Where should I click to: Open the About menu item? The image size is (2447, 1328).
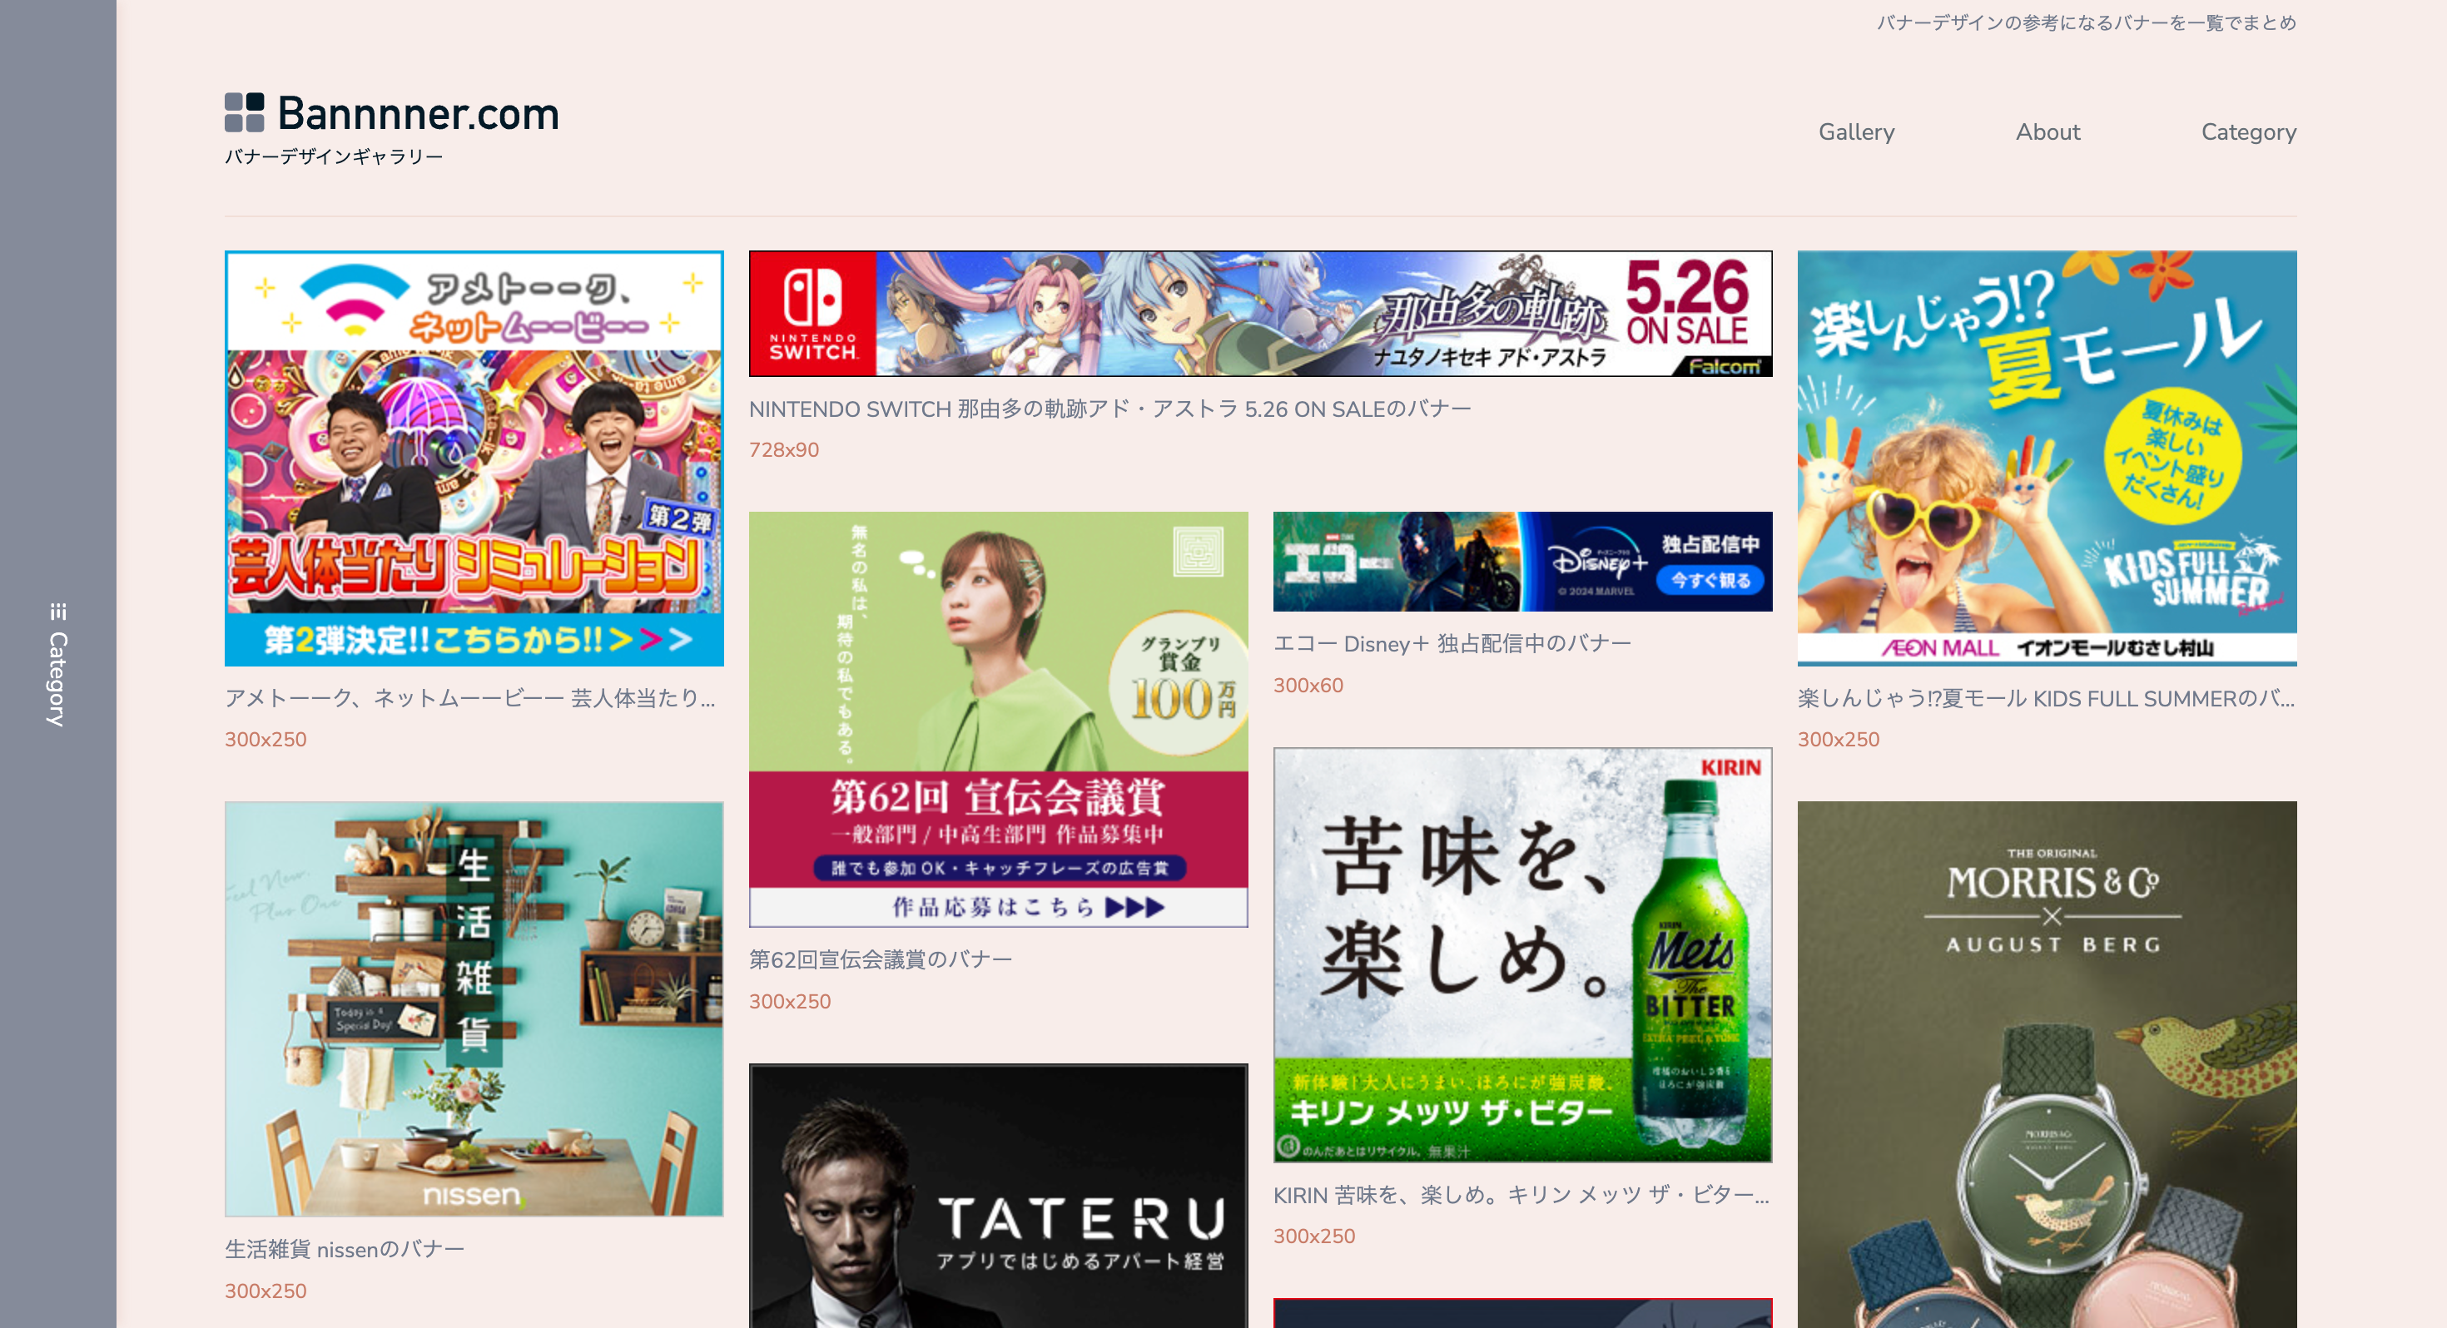[2047, 131]
